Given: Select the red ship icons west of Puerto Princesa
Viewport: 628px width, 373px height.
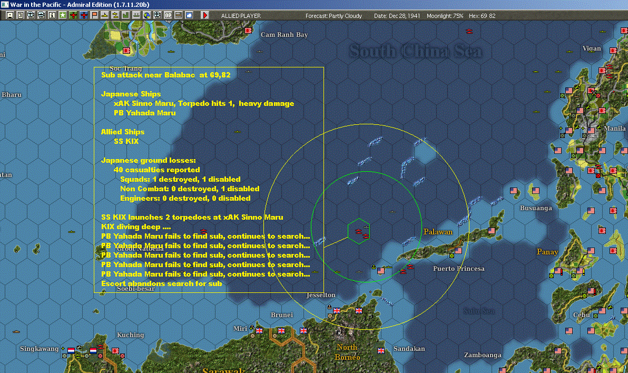Looking at the screenshot, I should [407, 269].
